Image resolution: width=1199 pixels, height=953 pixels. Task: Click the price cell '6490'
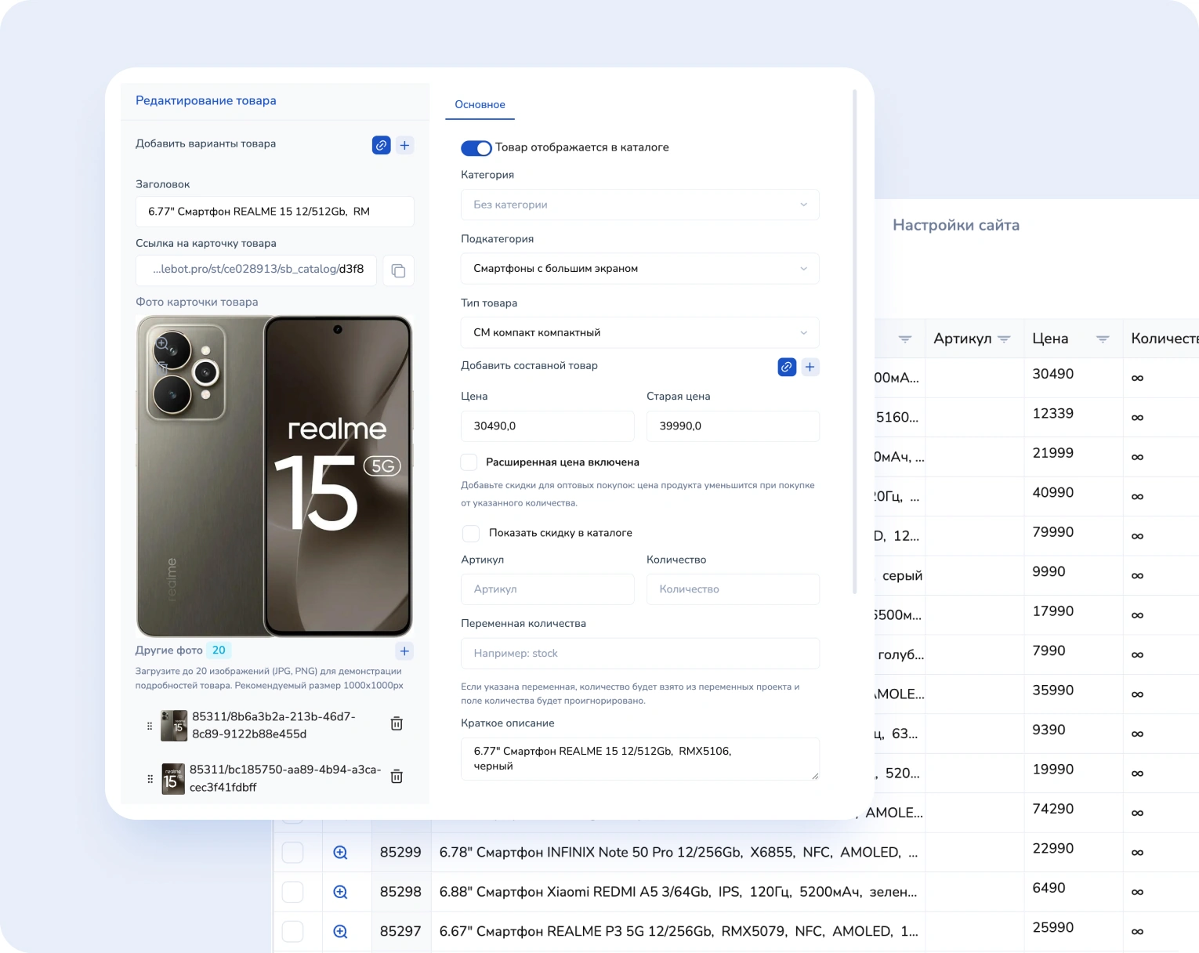tap(1049, 888)
